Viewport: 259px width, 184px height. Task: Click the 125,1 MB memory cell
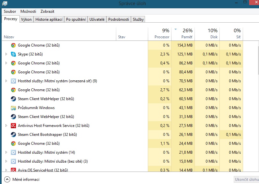tap(183, 54)
